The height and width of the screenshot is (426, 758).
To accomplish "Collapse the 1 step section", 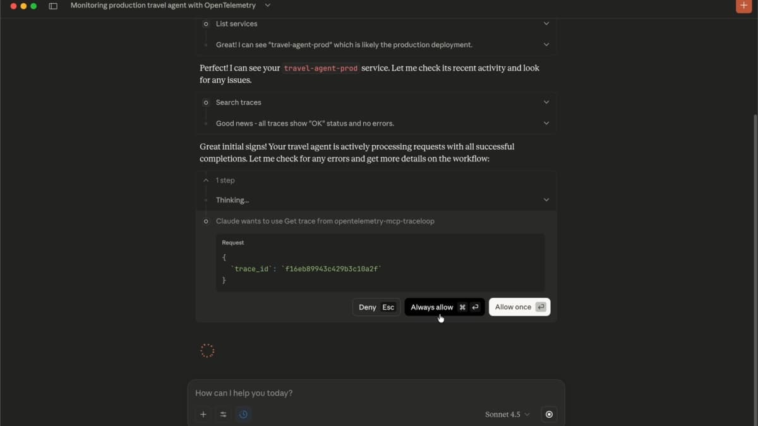I will click(206, 180).
